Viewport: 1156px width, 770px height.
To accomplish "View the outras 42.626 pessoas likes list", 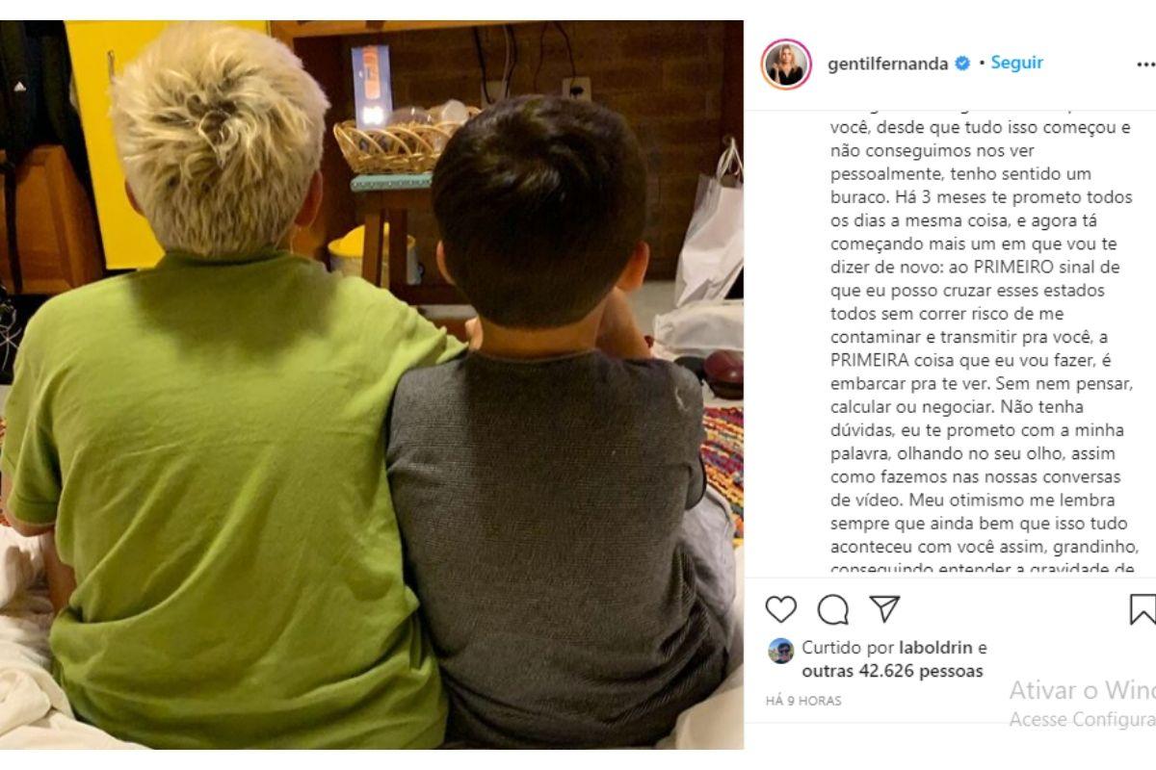I will click(892, 671).
